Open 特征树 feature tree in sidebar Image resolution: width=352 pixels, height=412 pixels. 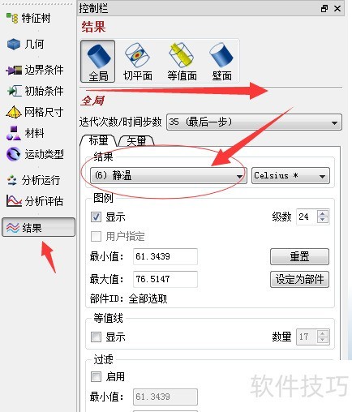click(x=28, y=18)
